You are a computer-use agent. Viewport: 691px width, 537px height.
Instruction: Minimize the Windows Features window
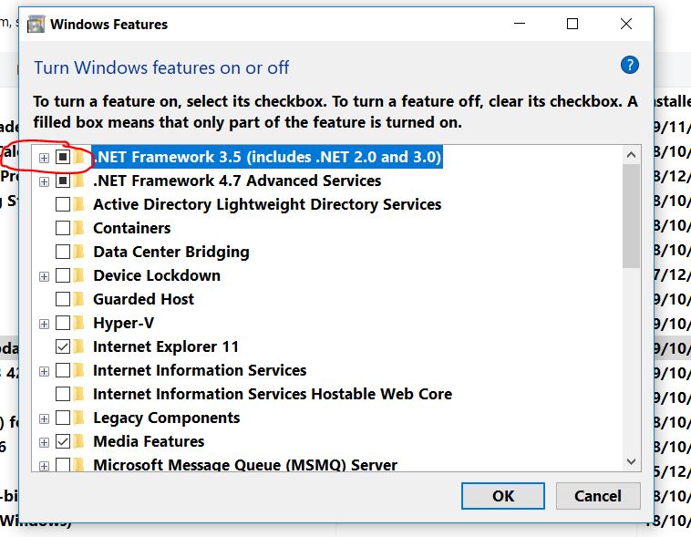click(x=520, y=24)
